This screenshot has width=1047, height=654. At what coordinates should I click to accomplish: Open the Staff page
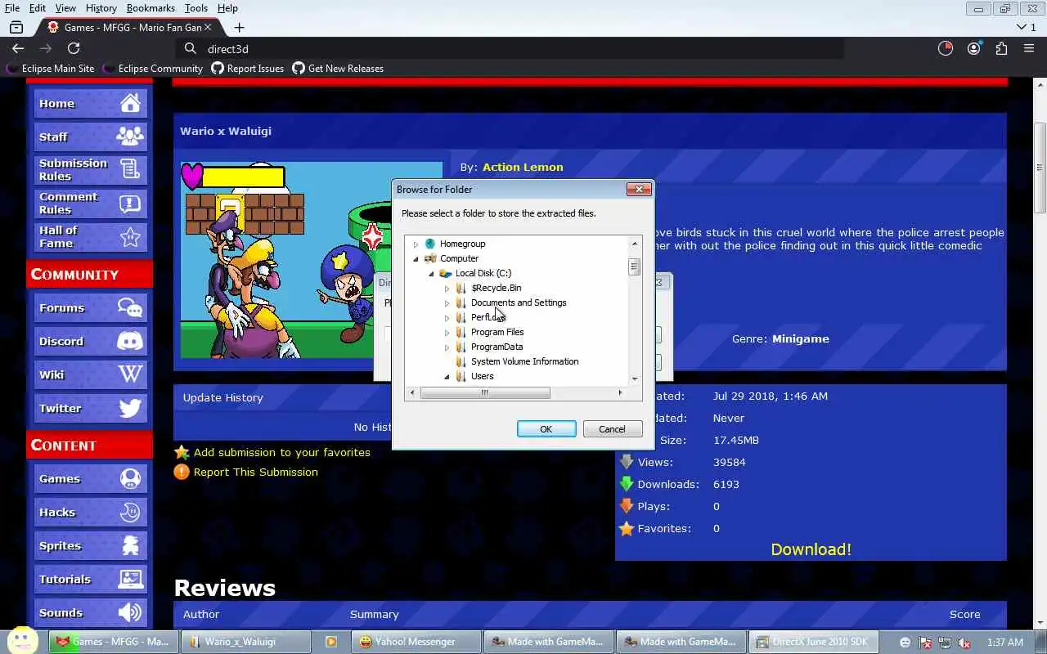(x=90, y=137)
